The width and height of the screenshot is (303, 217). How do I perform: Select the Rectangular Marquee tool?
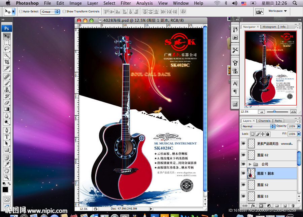point(7,43)
